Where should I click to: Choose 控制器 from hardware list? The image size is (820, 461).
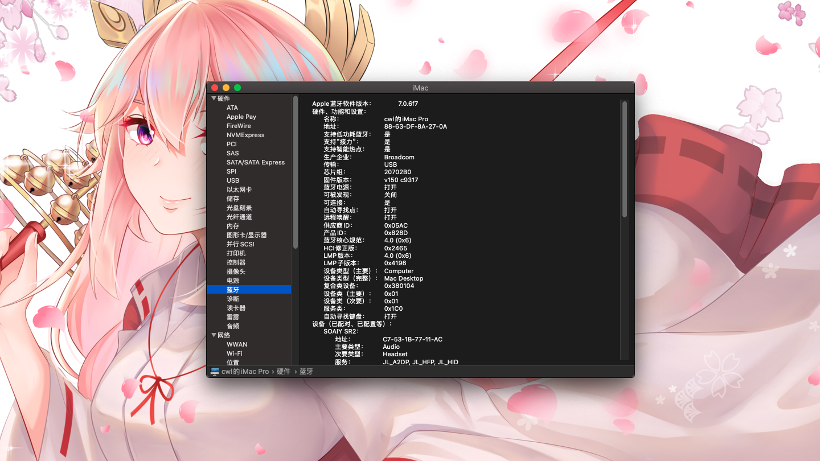(236, 262)
